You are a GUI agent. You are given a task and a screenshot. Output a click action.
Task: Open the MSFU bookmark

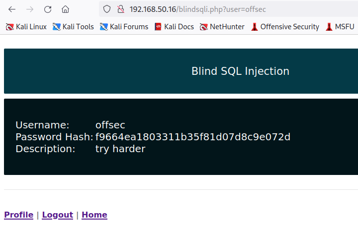click(340, 27)
